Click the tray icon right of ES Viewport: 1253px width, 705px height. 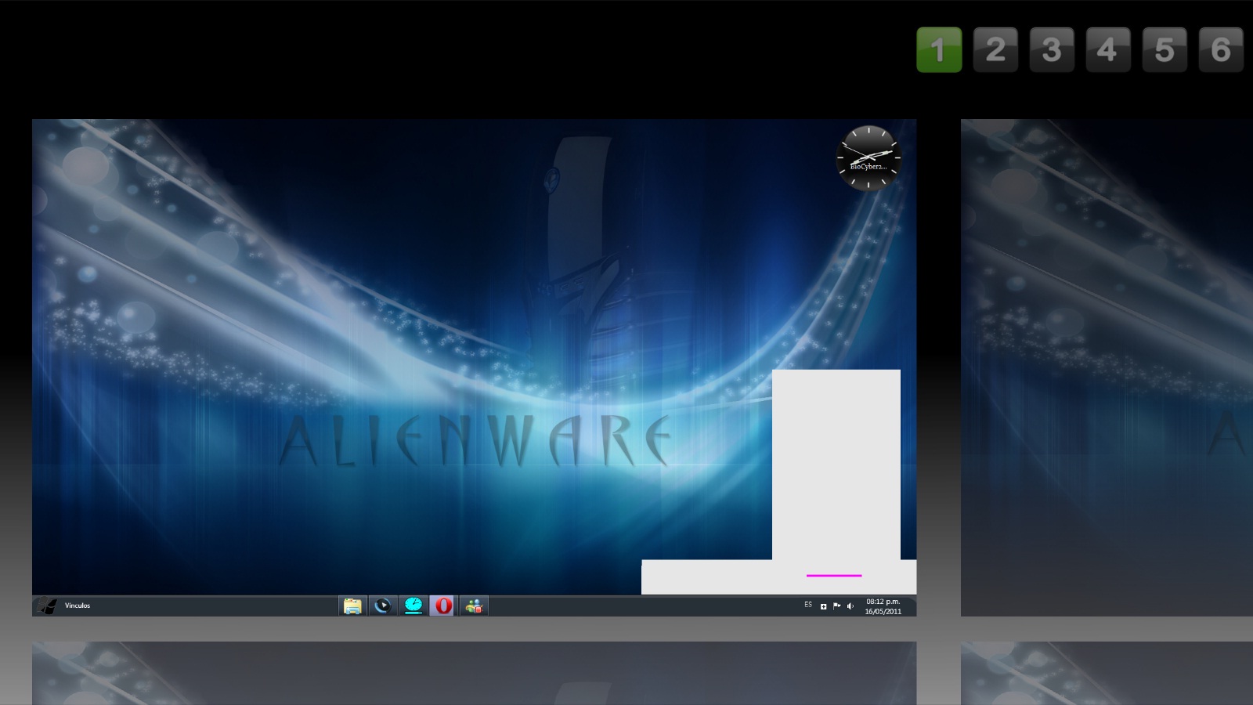click(823, 606)
